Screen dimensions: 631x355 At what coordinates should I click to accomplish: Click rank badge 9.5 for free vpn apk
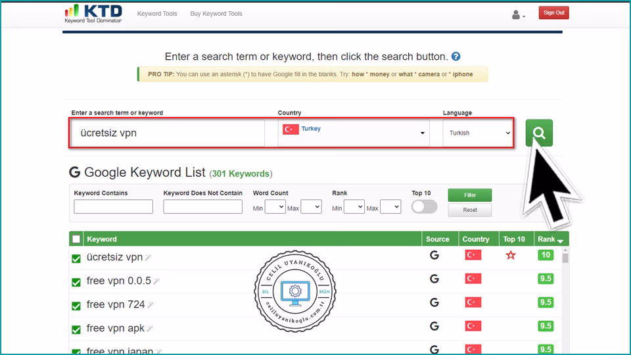(x=546, y=327)
